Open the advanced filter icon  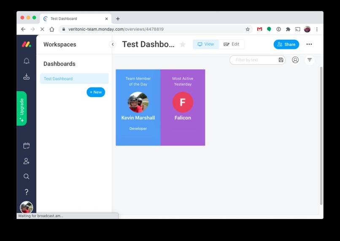coord(310,60)
